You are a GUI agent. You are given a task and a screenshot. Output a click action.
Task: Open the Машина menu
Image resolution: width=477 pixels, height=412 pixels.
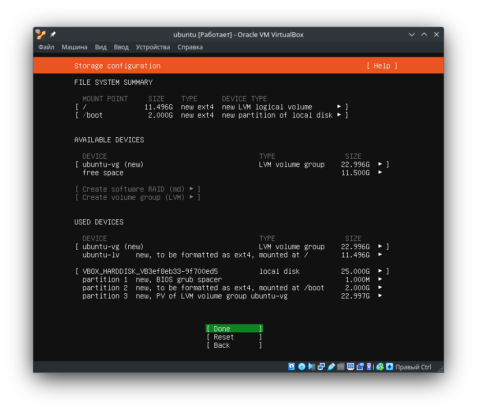pos(74,47)
